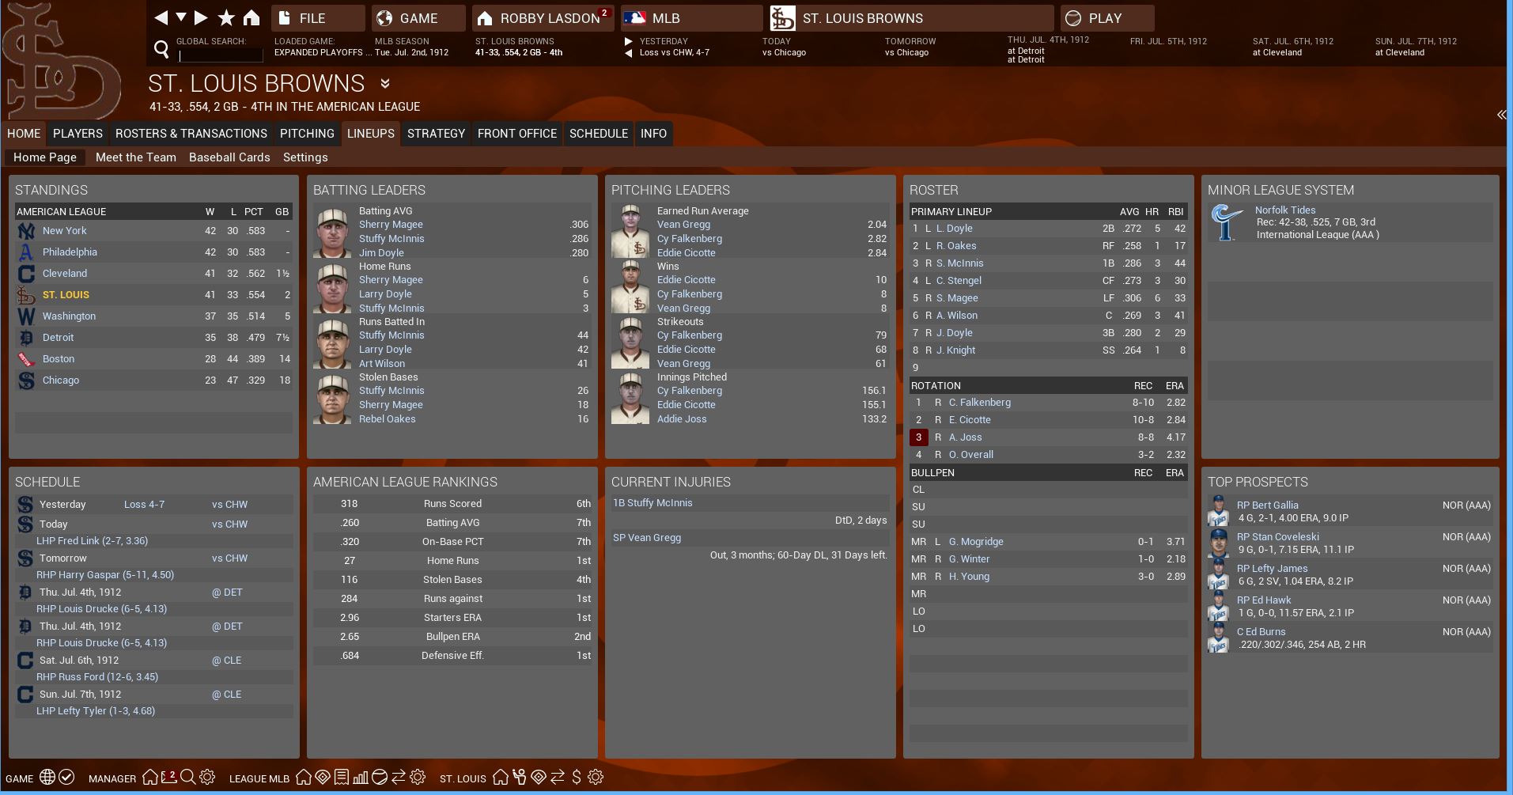Click the globe icon beside GAME
Viewport: 1513px width, 795px height.
47,778
